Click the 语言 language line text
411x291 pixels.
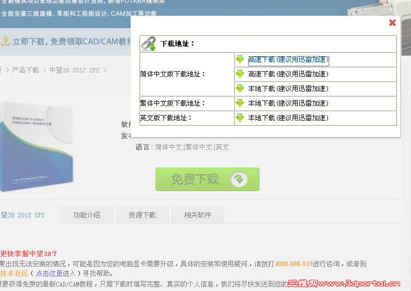pos(182,147)
